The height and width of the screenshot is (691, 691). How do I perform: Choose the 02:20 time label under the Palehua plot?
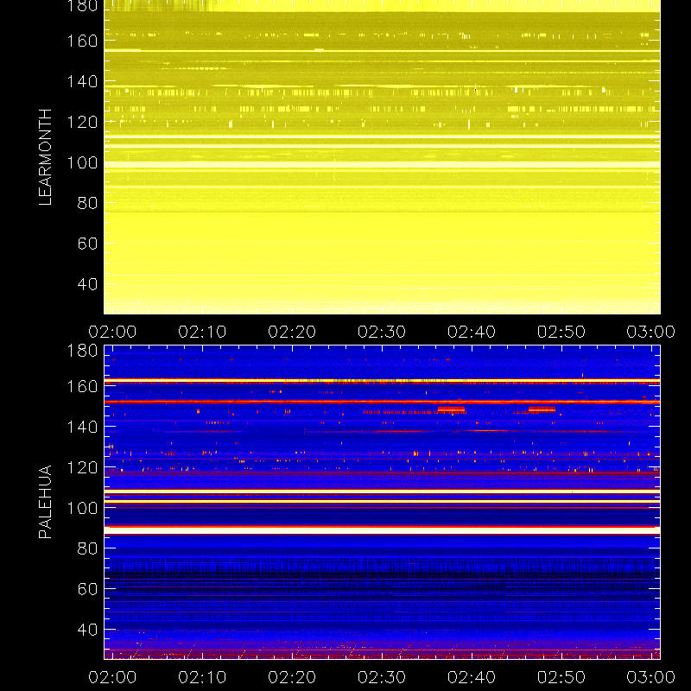[x=292, y=677]
